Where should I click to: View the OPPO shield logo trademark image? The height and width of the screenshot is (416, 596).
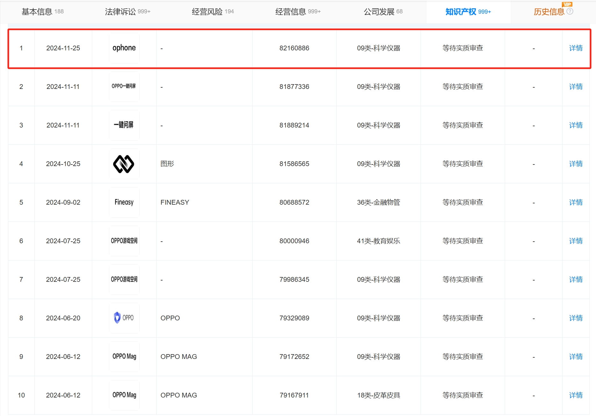coord(124,318)
